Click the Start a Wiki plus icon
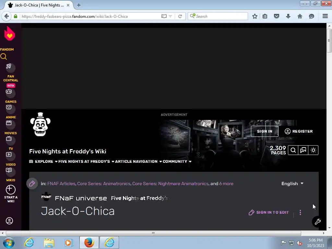Image resolution: width=332 pixels, height=249 pixels. click(11, 189)
